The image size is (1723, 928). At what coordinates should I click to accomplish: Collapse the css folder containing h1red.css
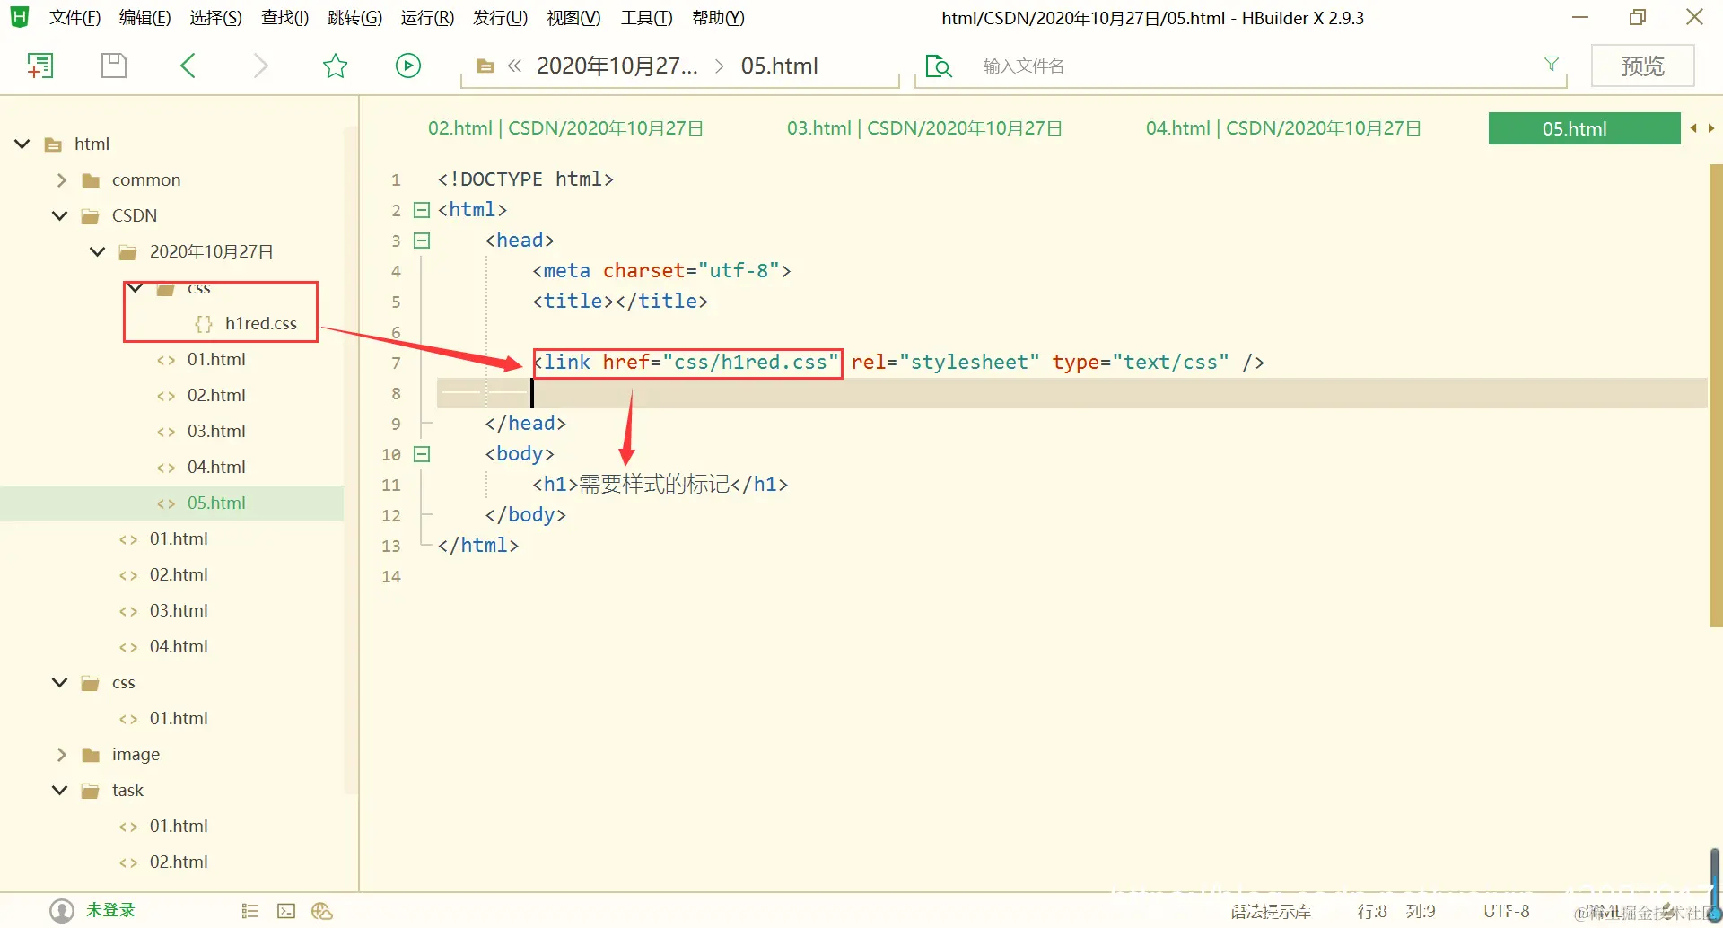tap(136, 287)
